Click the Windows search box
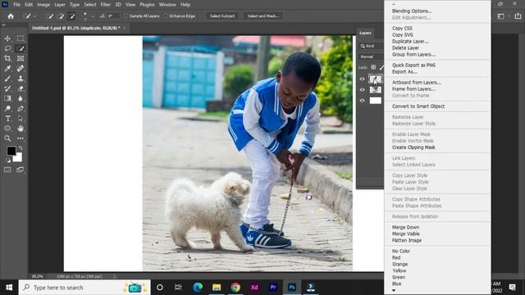The width and height of the screenshot is (525, 295). (84, 288)
